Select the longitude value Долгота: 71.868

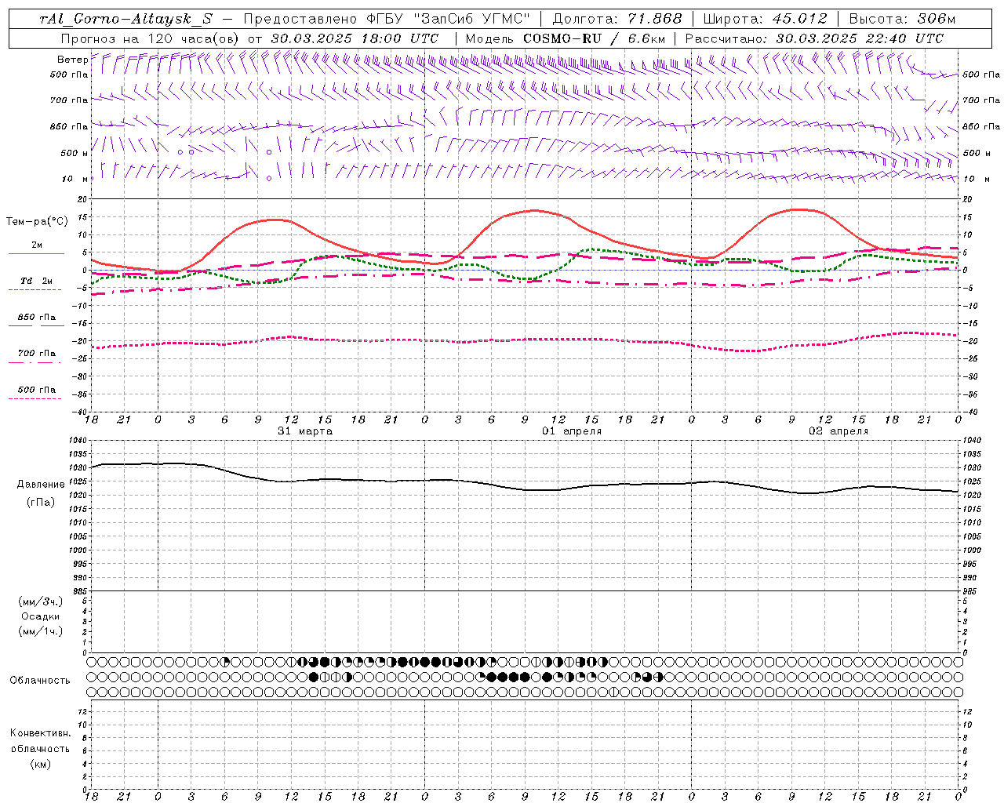coord(618,19)
